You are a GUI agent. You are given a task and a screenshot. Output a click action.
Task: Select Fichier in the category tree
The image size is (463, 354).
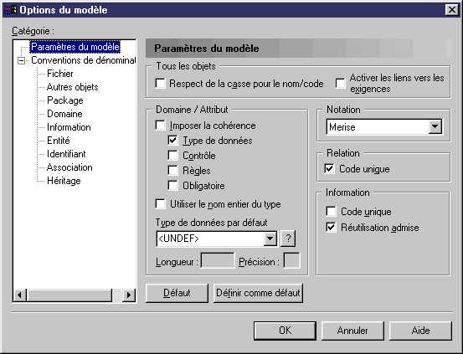(60, 74)
